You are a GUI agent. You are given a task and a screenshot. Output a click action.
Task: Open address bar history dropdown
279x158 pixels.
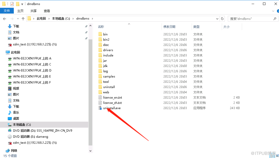[x=217, y=19]
